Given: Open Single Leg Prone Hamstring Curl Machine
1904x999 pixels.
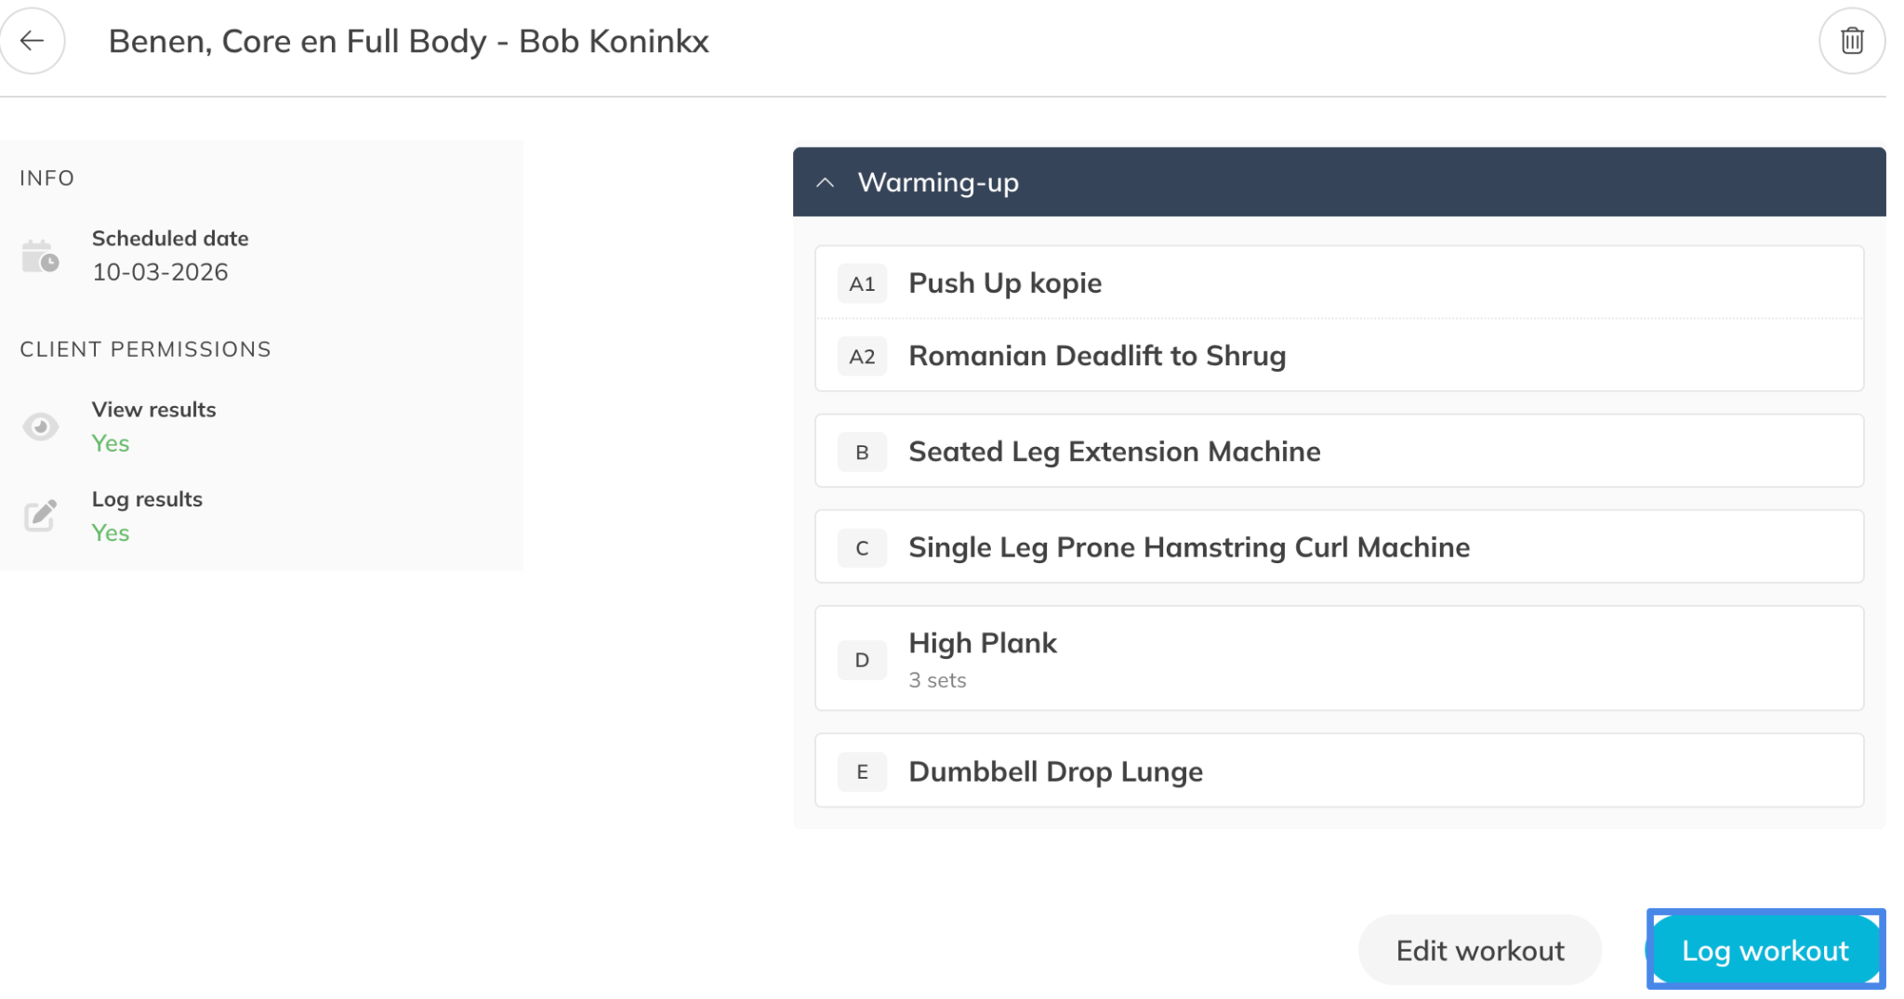Looking at the screenshot, I should coord(1189,547).
